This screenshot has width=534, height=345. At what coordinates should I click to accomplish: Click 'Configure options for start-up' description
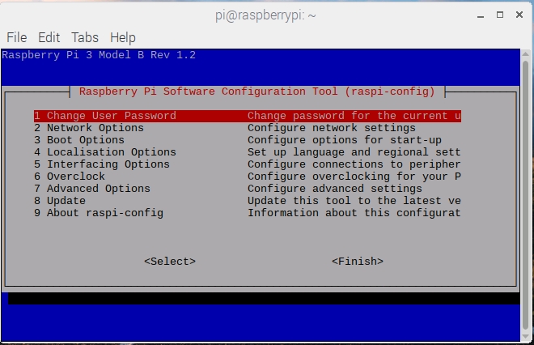[345, 140]
